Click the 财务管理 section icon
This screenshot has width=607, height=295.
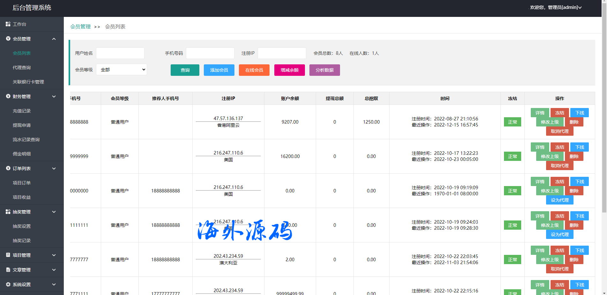pyautogui.click(x=8, y=96)
